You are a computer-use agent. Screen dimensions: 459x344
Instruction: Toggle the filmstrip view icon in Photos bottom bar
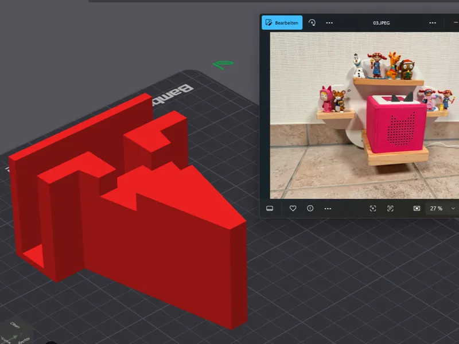pyautogui.click(x=270, y=208)
